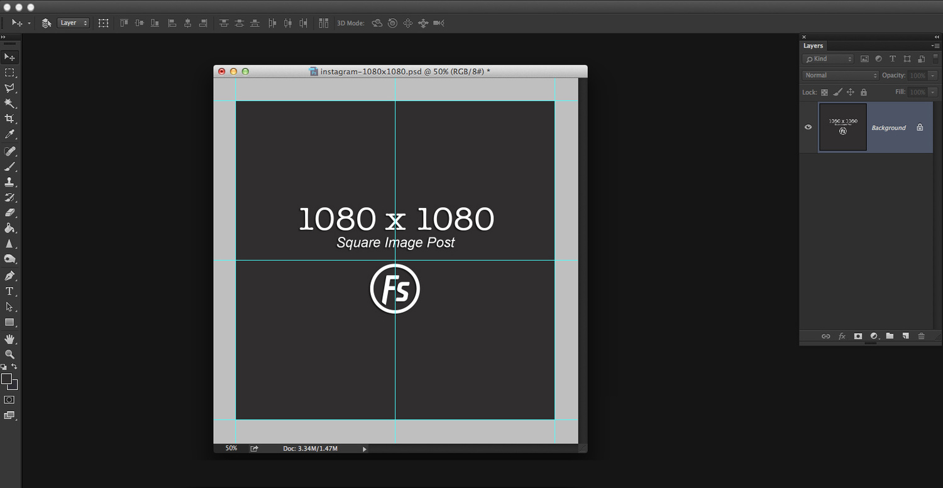Open the Kind filter dropdown
The image size is (943, 488).
coord(827,58)
